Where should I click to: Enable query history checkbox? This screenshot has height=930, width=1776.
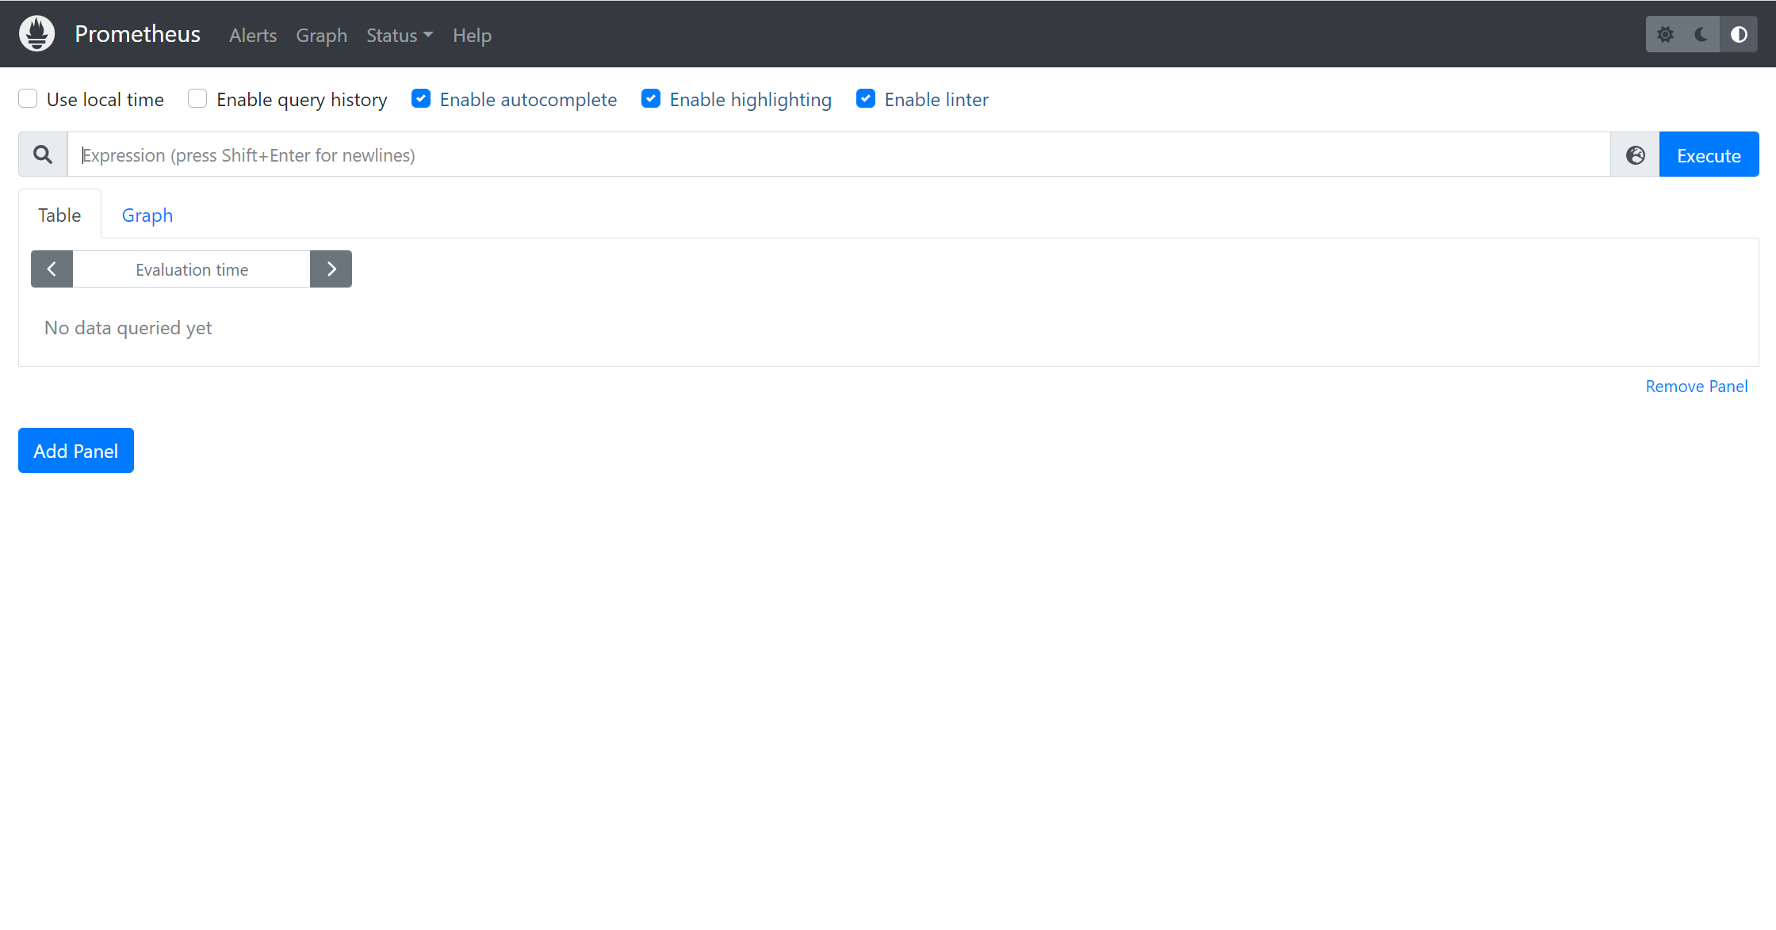[197, 99]
